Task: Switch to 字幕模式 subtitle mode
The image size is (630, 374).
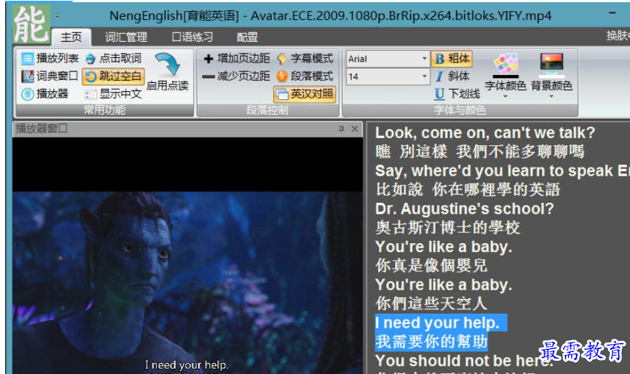Action: [x=305, y=58]
